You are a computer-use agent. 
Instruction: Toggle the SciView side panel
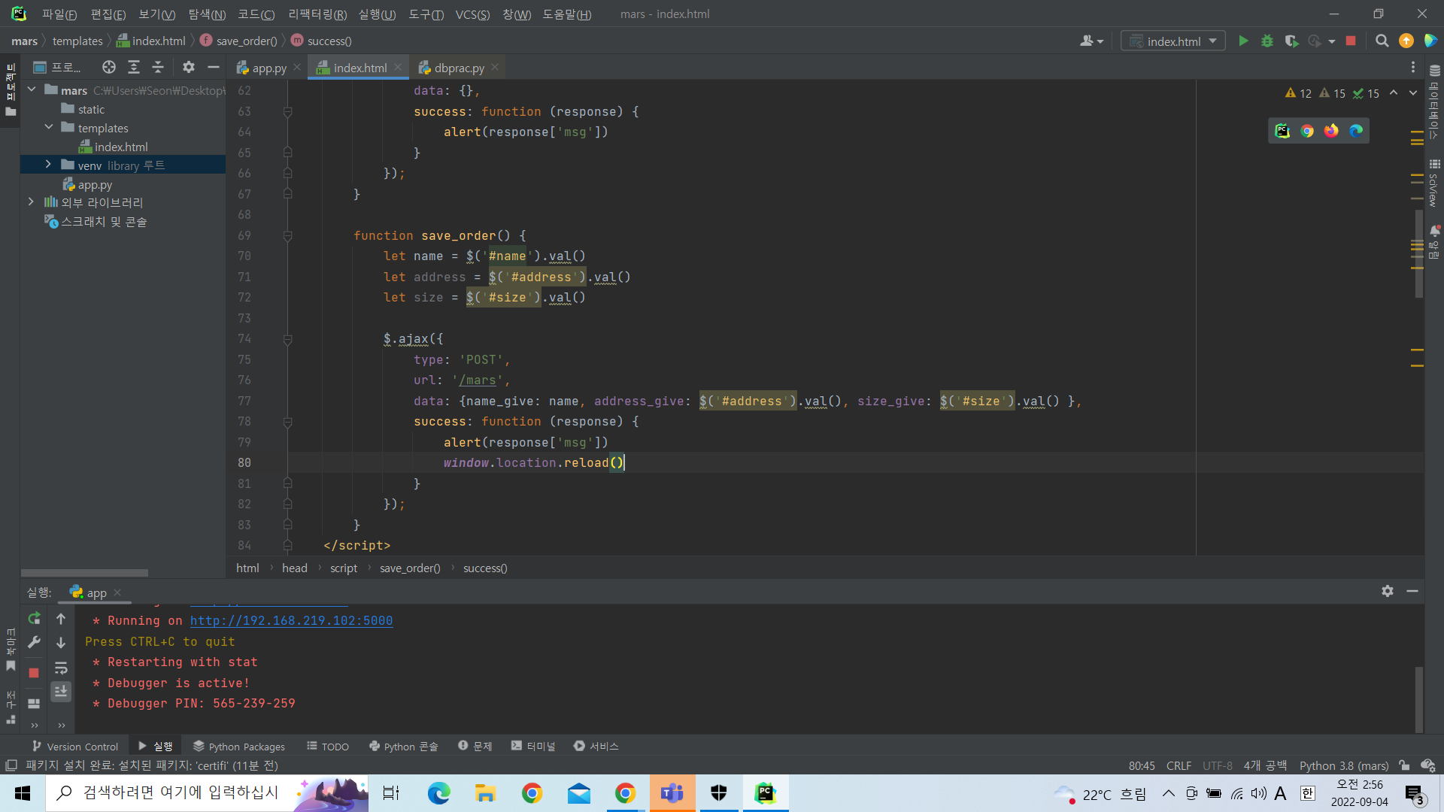click(1434, 183)
